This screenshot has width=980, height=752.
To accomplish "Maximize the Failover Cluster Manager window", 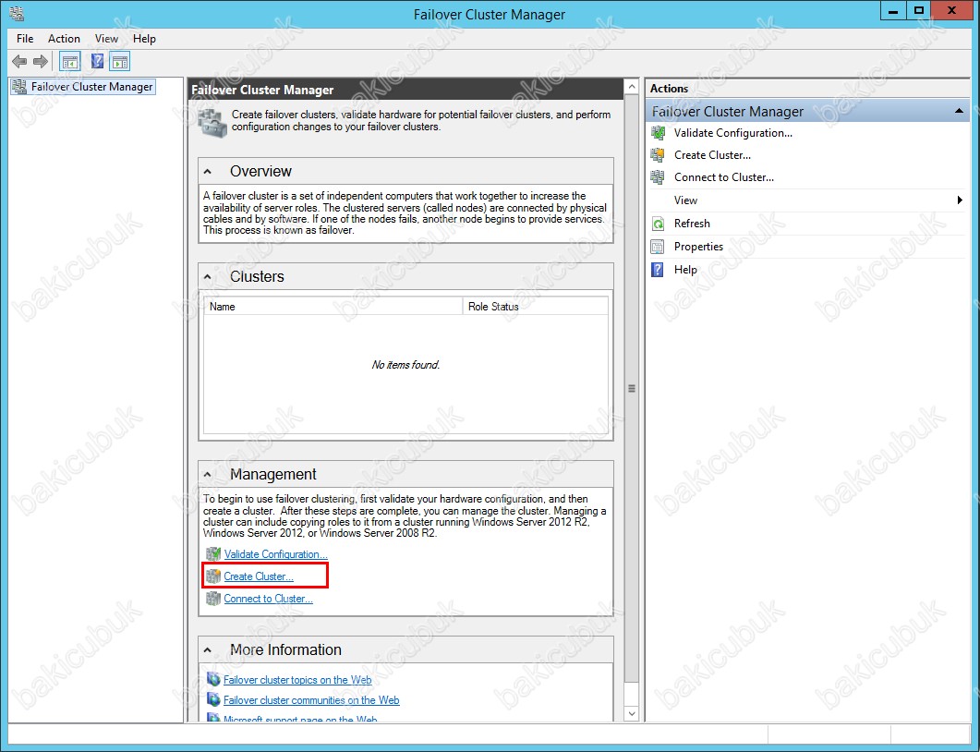I will 918,11.
